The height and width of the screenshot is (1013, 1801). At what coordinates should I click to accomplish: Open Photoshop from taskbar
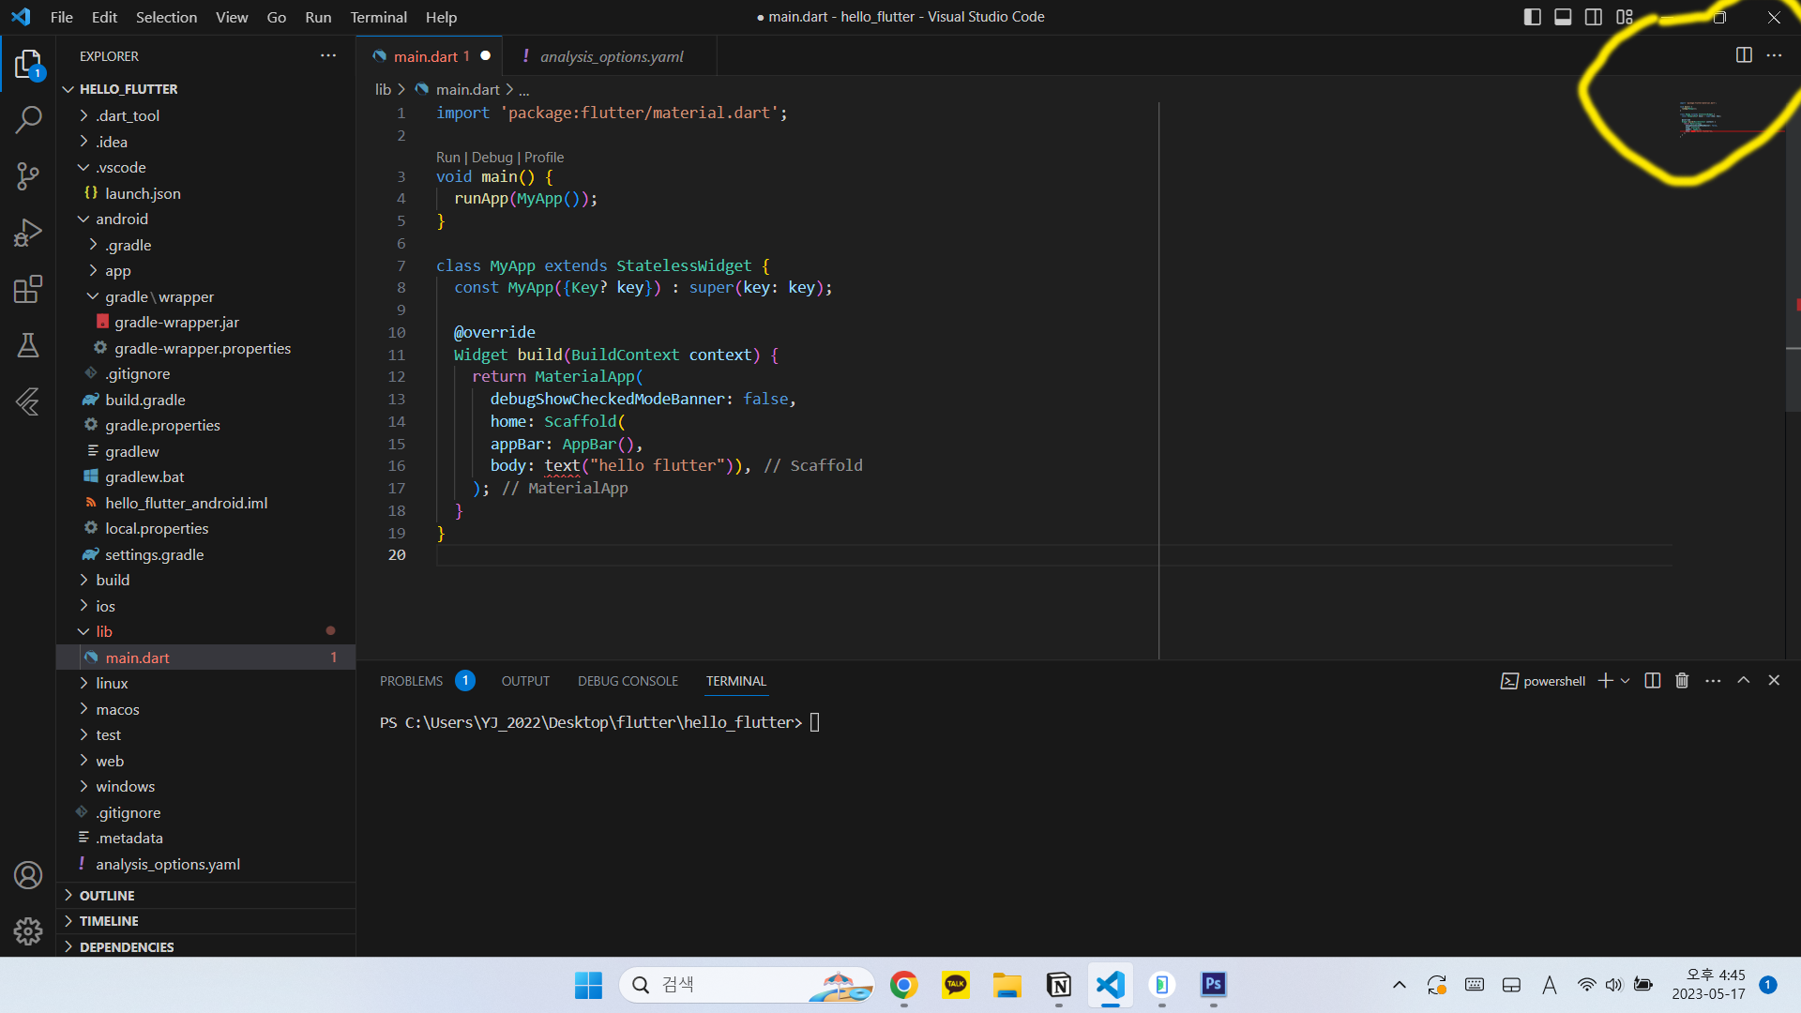(x=1214, y=985)
